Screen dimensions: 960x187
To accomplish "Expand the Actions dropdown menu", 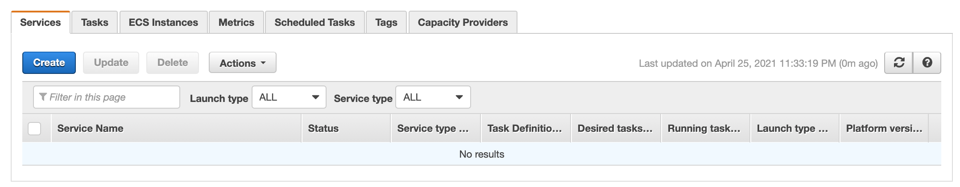I will (243, 63).
